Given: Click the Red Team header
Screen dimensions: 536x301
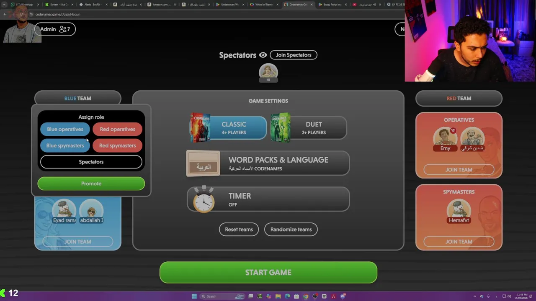Looking at the screenshot, I should pos(459,98).
